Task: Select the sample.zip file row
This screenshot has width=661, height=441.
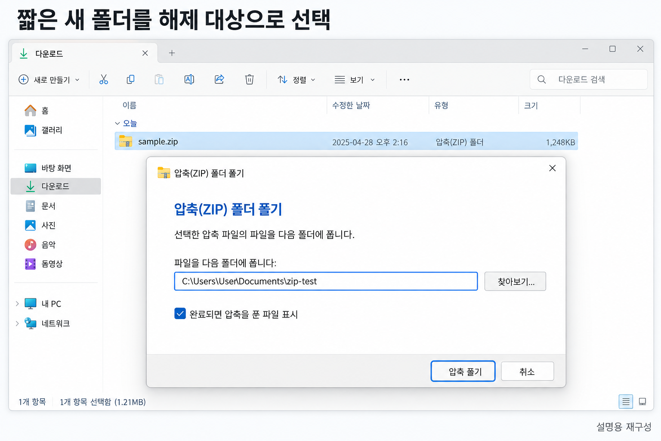Action: [346, 141]
